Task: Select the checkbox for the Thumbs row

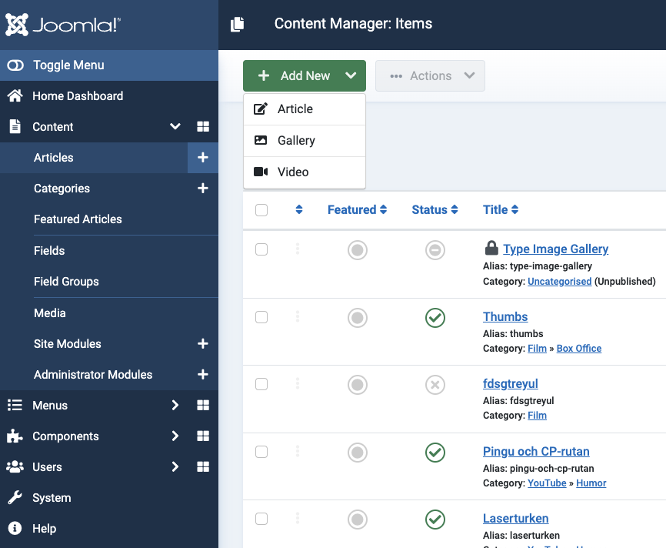Action: click(261, 317)
